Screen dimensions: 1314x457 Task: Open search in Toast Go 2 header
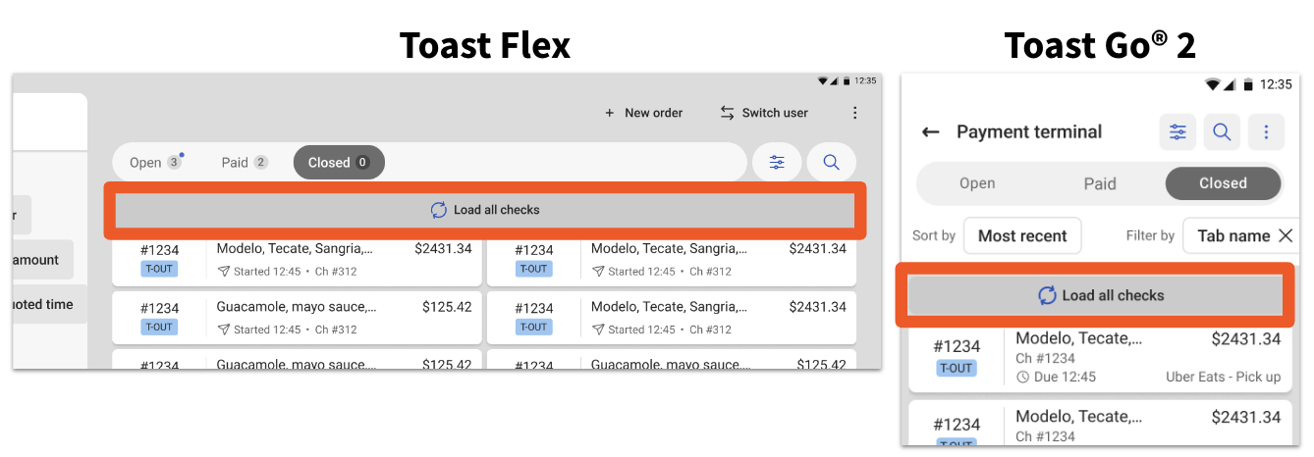point(1222,132)
